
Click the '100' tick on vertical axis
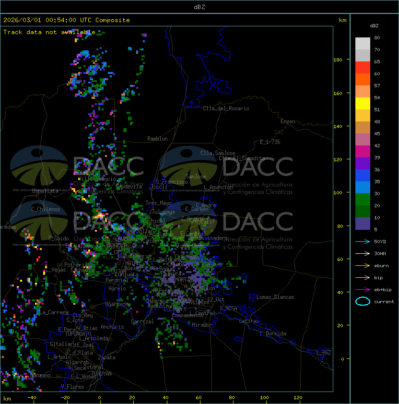pyautogui.click(x=338, y=193)
